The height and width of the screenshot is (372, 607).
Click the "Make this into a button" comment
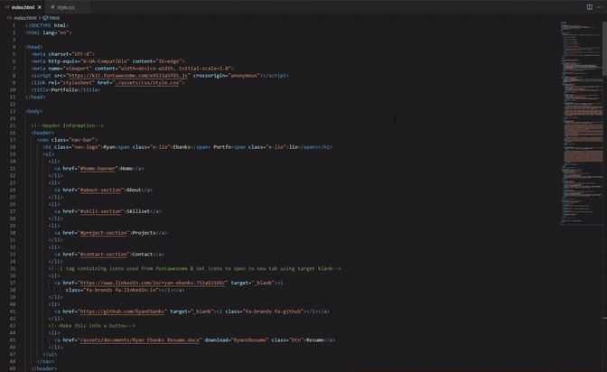[92, 326]
